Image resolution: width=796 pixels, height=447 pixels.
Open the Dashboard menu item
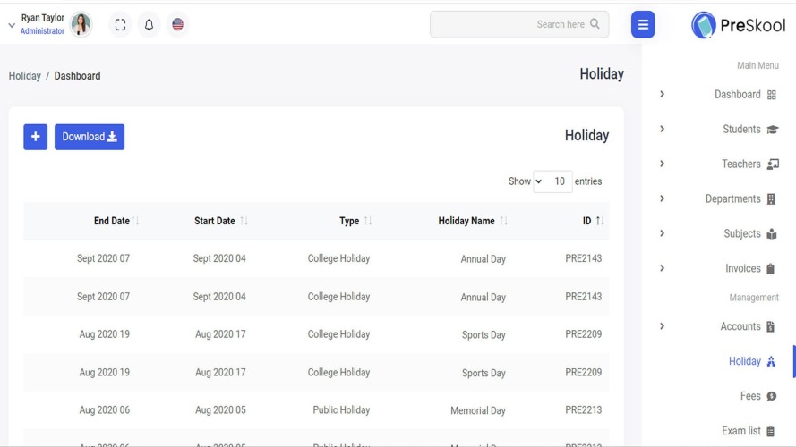[x=738, y=94]
